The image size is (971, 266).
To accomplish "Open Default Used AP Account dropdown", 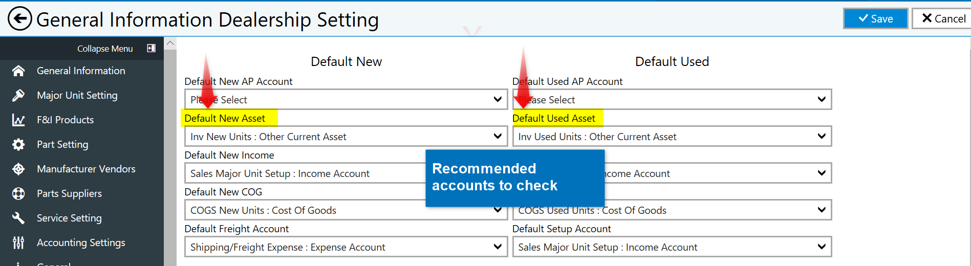I will tap(672, 99).
